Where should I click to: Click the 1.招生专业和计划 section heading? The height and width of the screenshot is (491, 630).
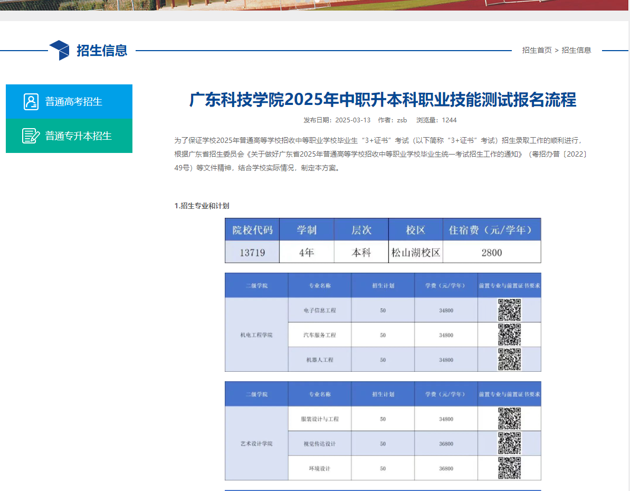[x=203, y=206]
